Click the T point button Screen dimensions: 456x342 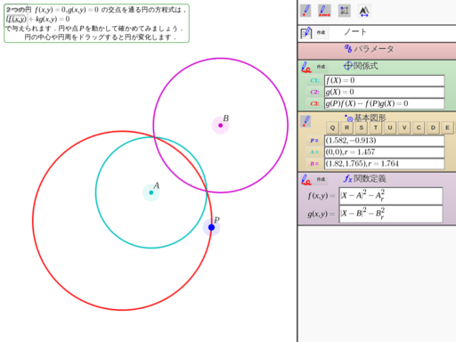pos(376,127)
